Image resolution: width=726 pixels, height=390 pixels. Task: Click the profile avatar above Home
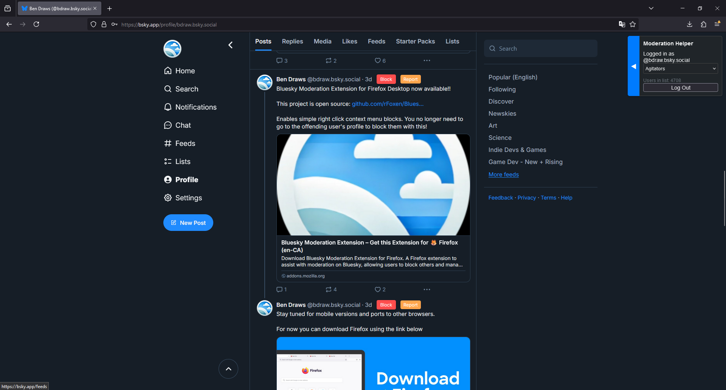click(172, 49)
